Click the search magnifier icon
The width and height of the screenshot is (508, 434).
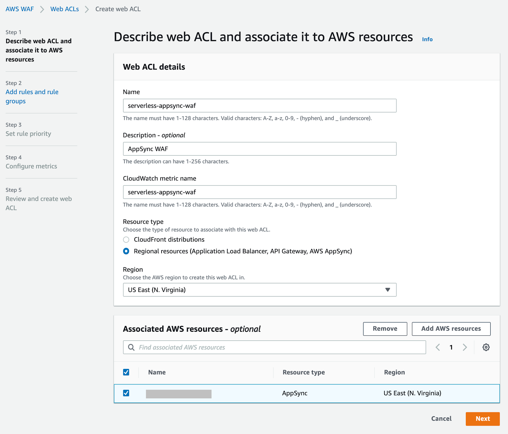click(131, 347)
